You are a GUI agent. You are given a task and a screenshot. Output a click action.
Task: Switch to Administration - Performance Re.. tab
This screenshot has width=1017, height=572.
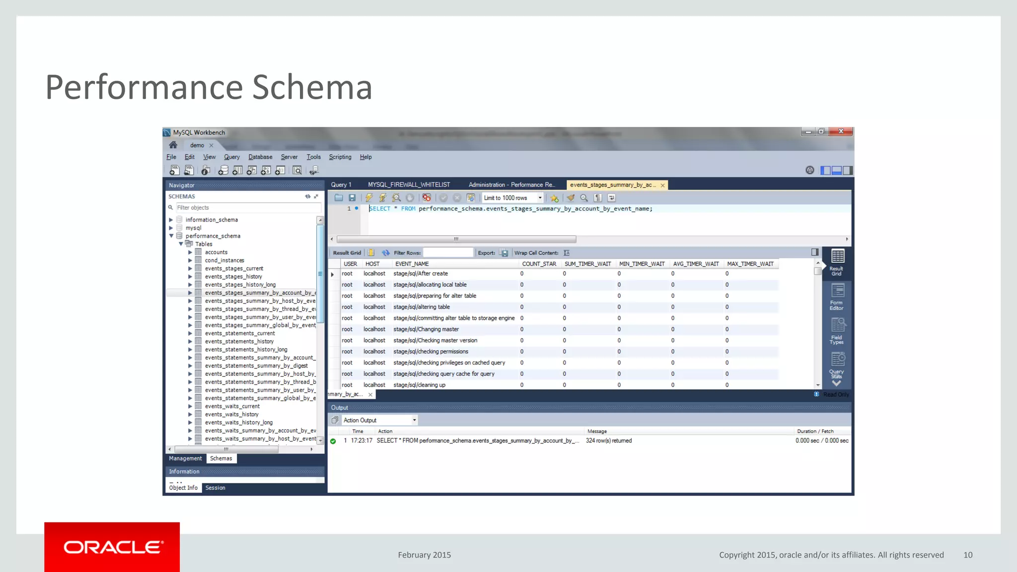click(x=511, y=185)
